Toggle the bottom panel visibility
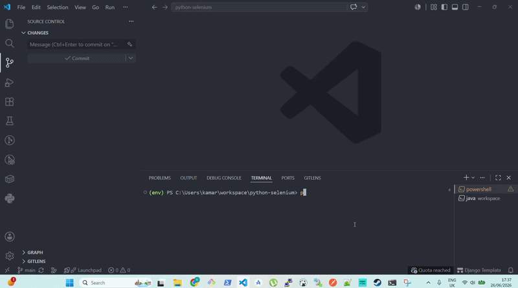The height and width of the screenshot is (288, 518). pos(455,7)
